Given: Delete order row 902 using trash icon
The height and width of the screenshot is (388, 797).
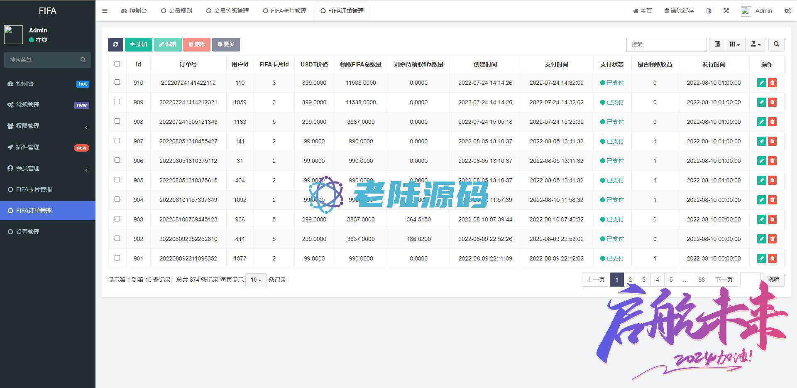Looking at the screenshot, I should pyautogui.click(x=772, y=239).
